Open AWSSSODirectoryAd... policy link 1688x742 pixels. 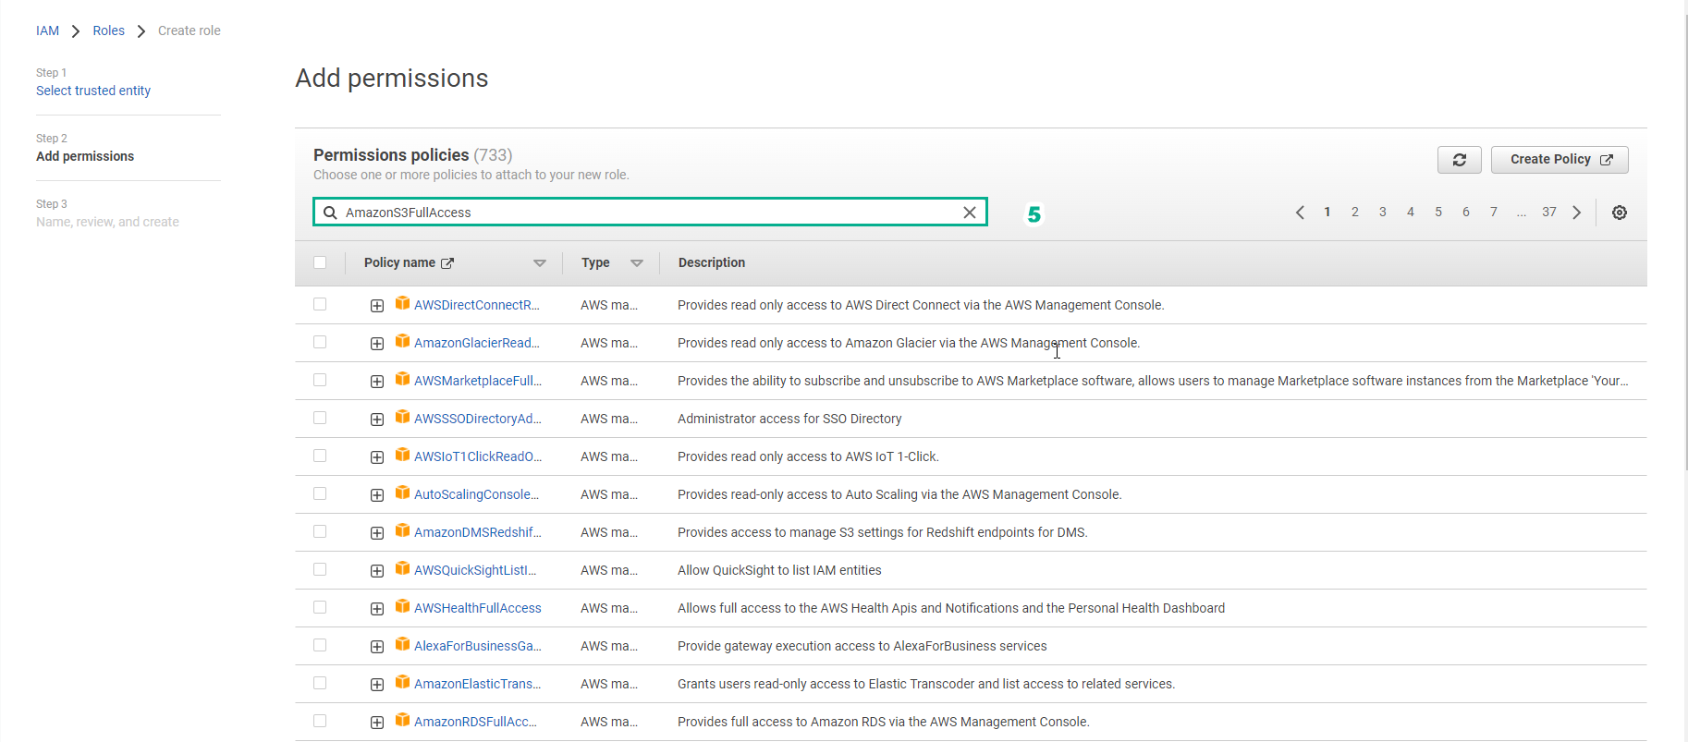click(x=478, y=419)
